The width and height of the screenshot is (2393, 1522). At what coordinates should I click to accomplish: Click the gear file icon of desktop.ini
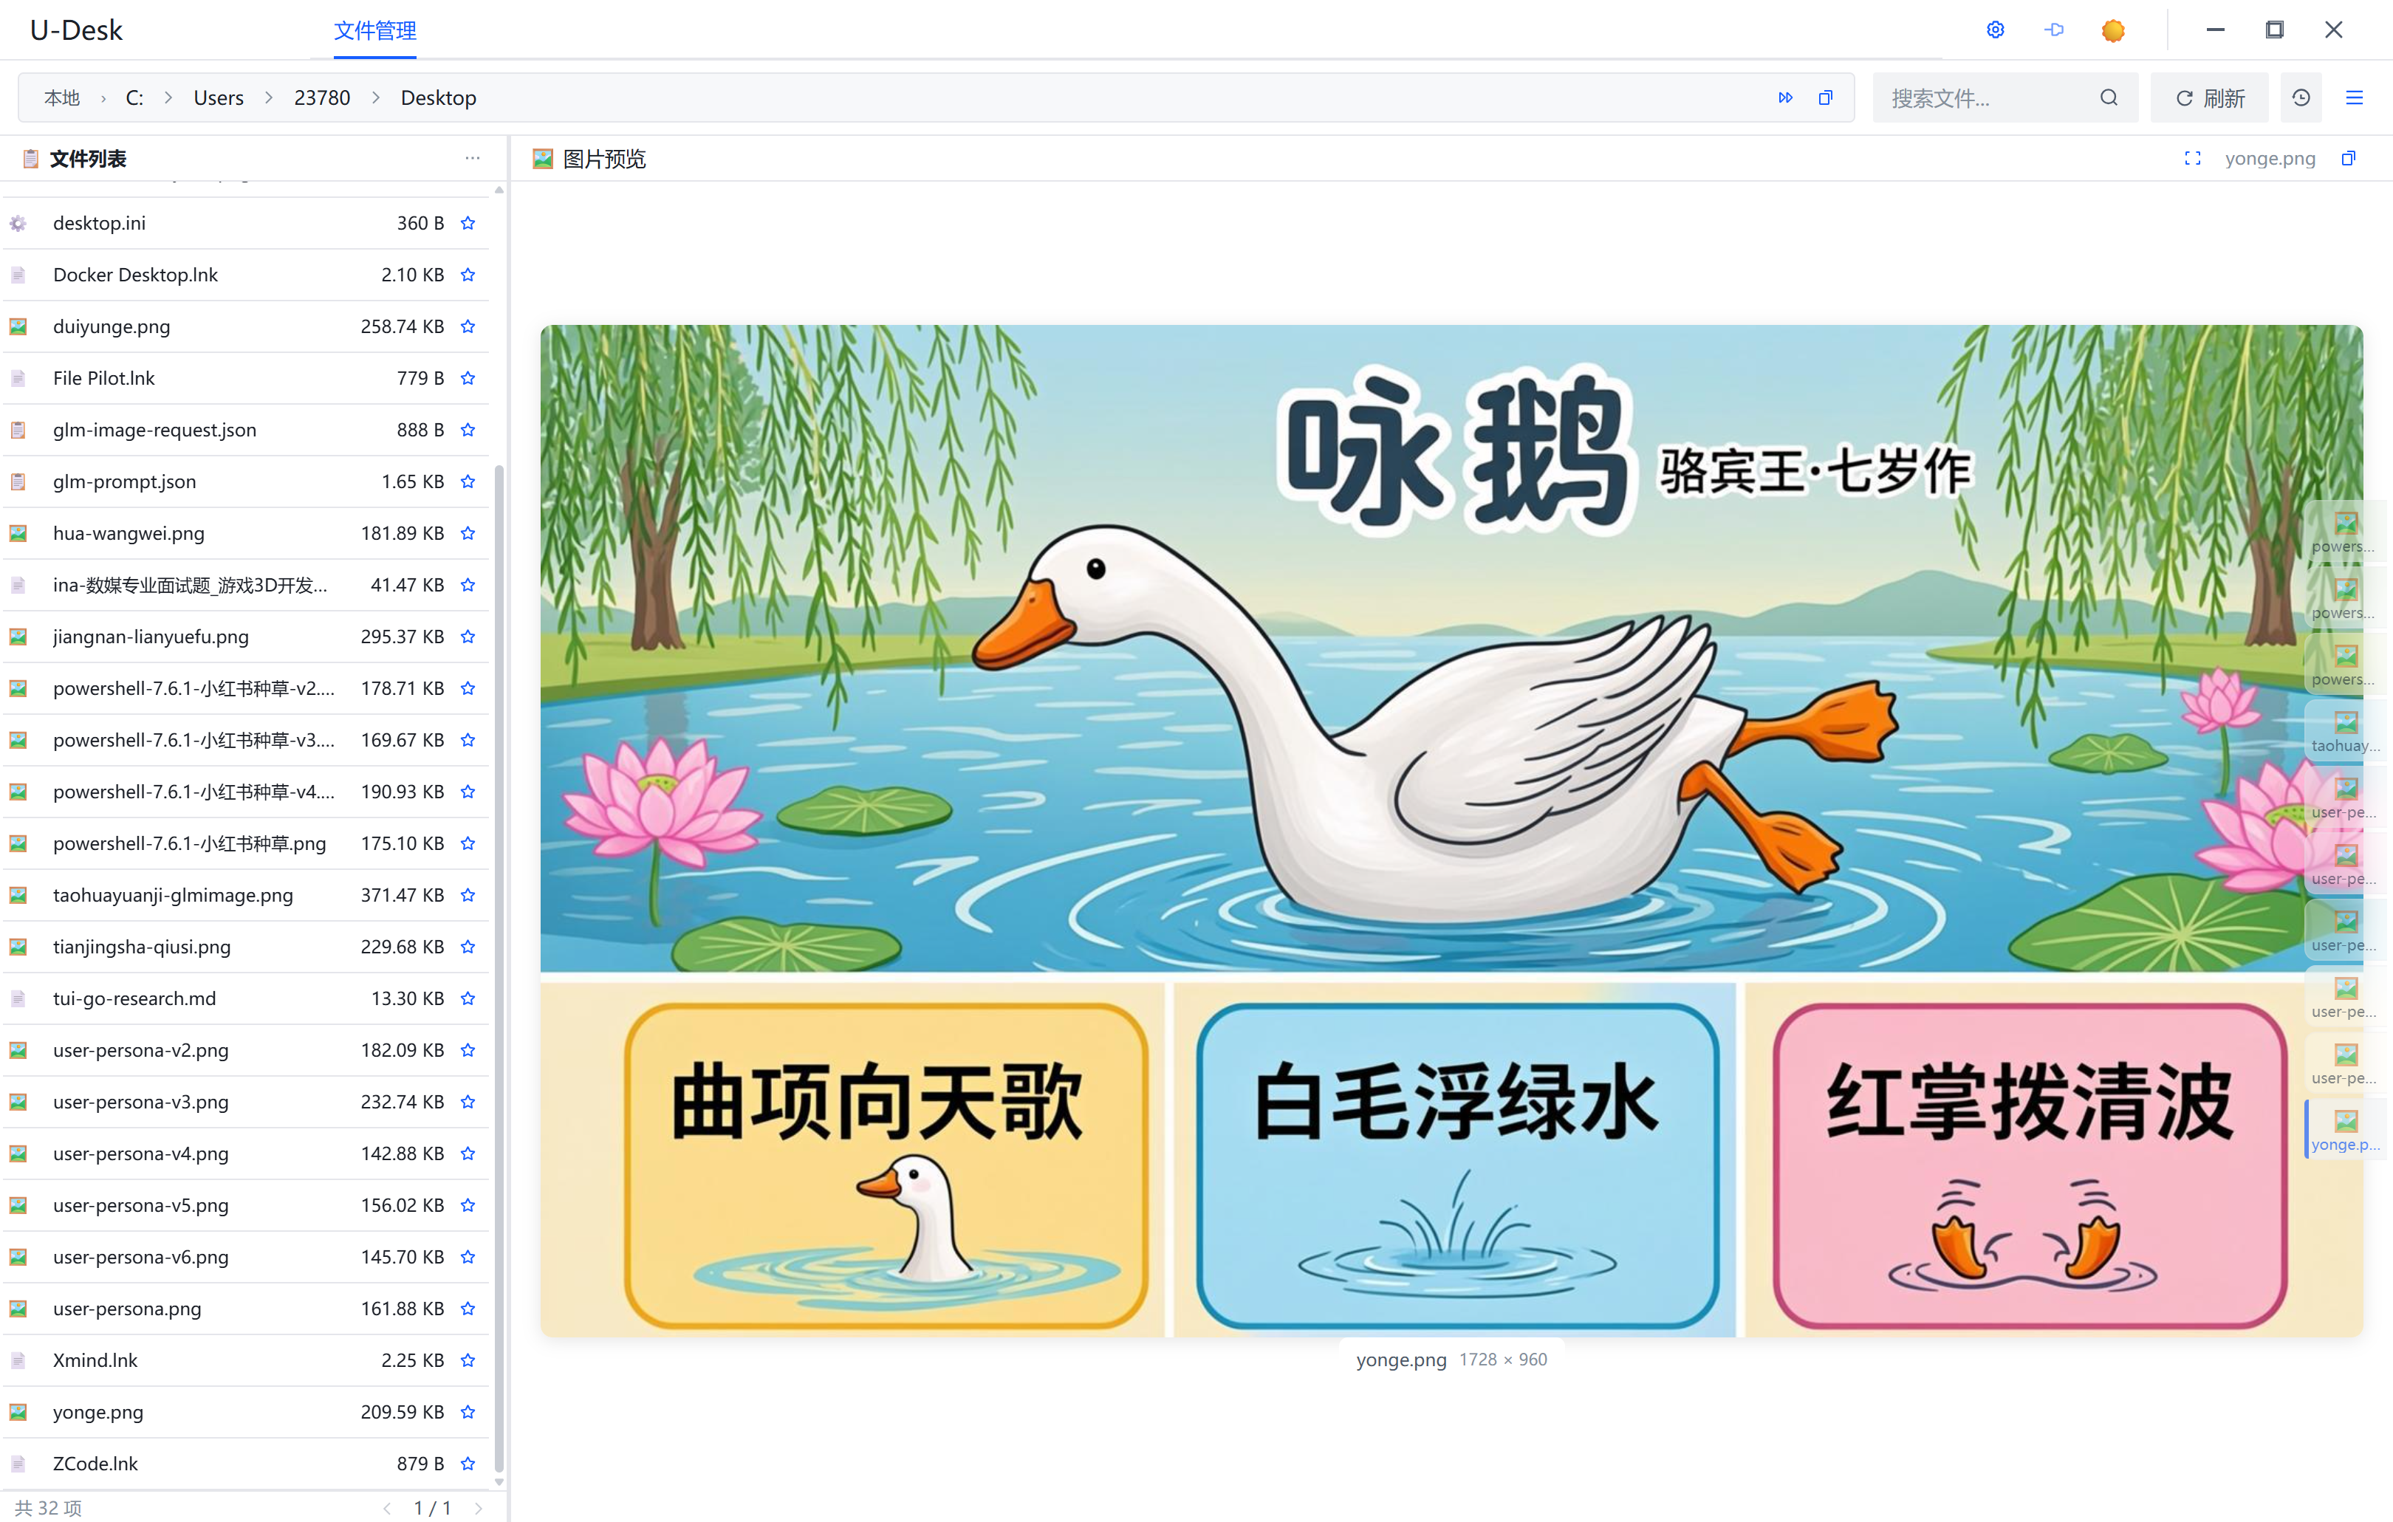point(18,222)
